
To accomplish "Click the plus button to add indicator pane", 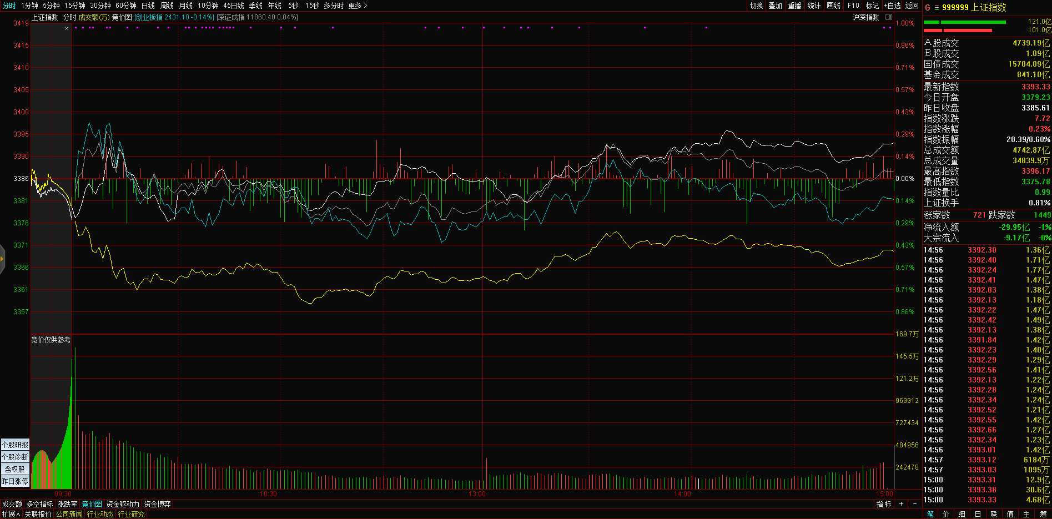I will pyautogui.click(x=901, y=504).
